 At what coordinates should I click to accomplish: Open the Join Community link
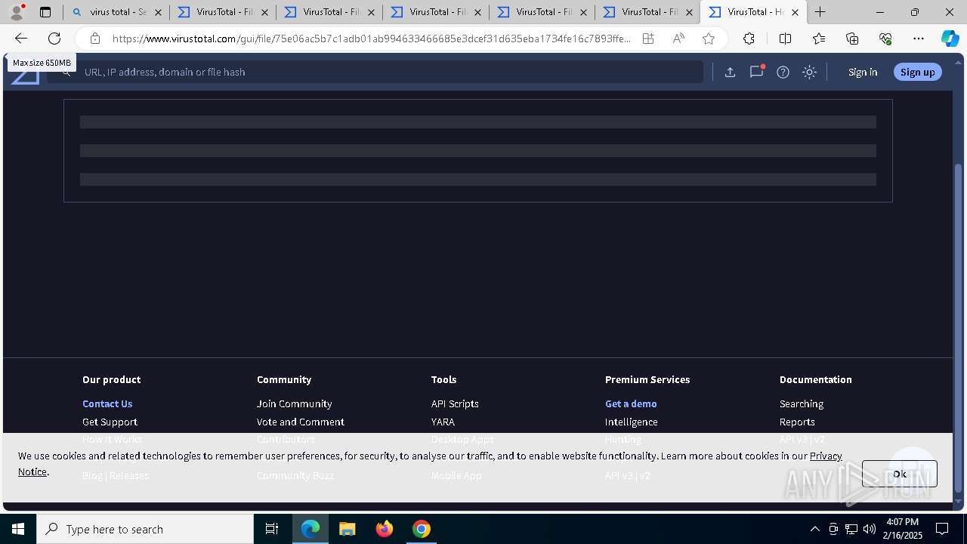coord(294,403)
